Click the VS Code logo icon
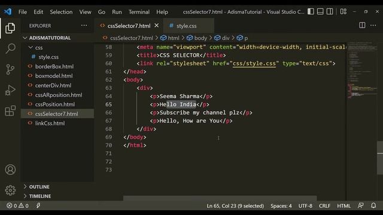 (8, 11)
